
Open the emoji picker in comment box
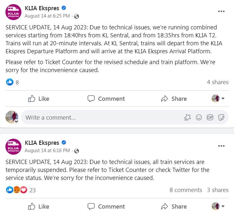pos(199,117)
